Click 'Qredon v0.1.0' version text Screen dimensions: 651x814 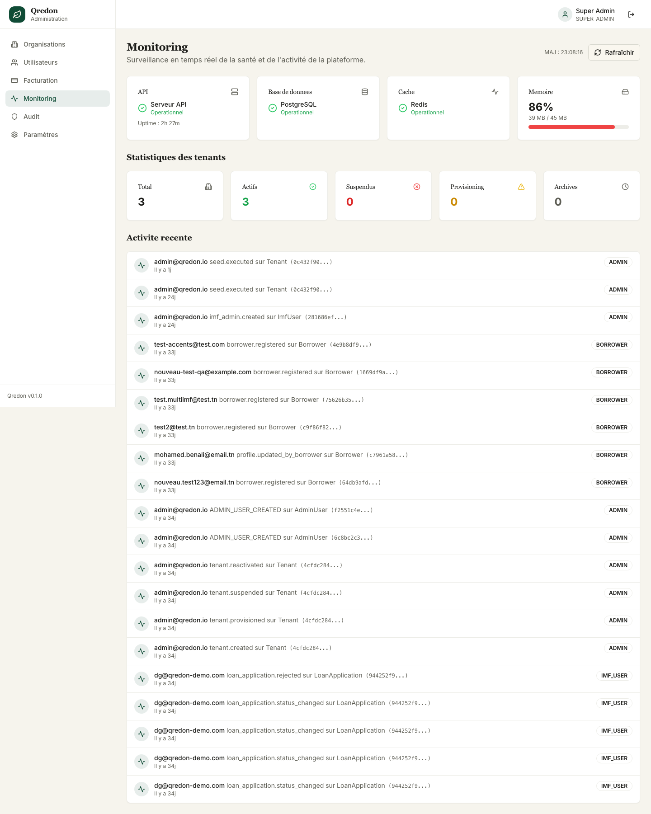25,396
